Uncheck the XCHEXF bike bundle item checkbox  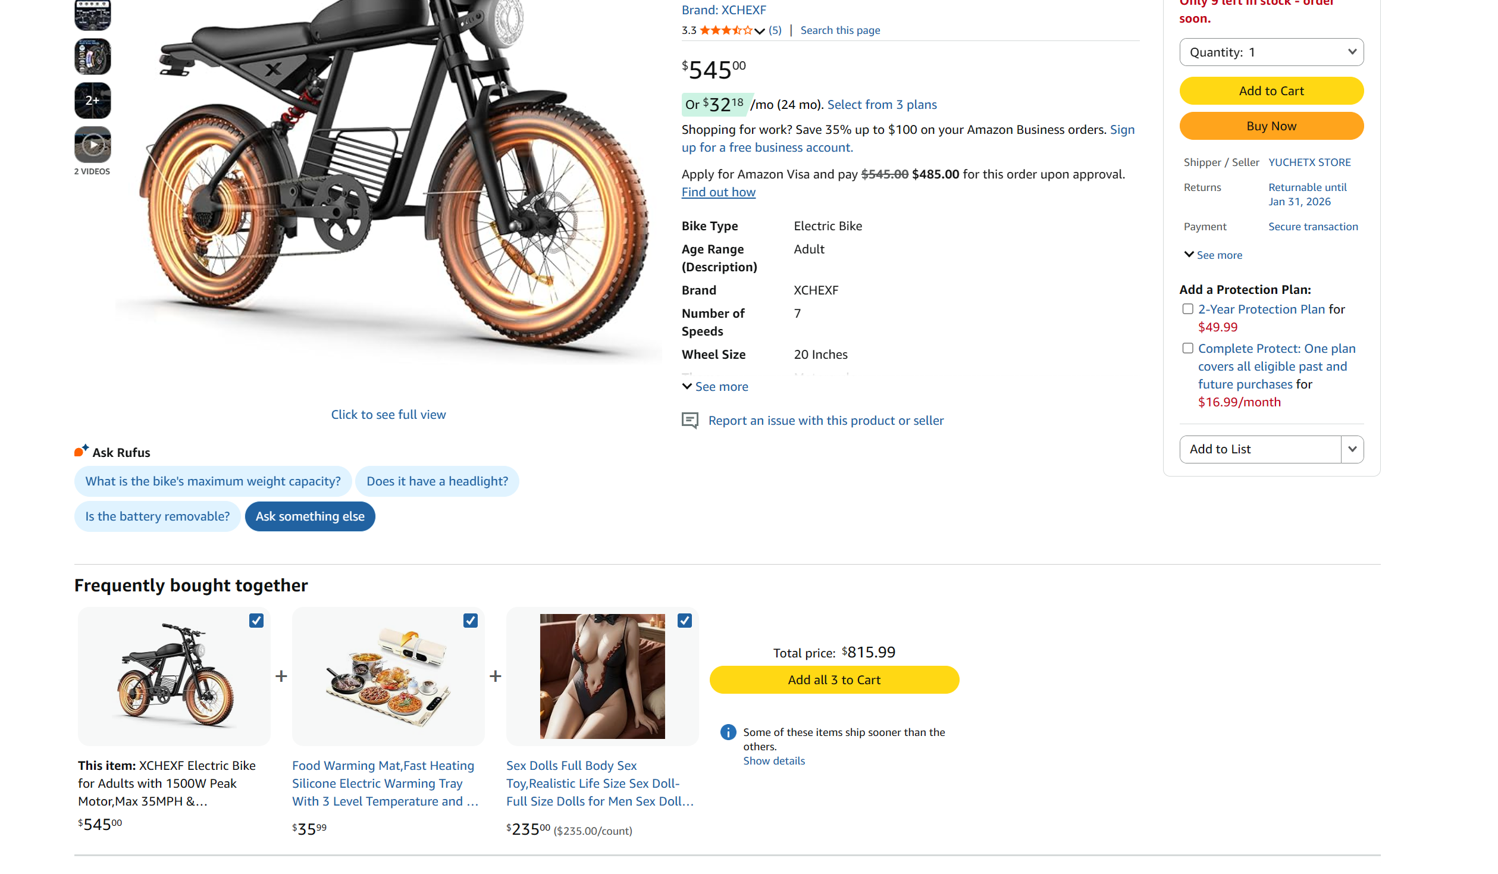point(256,621)
